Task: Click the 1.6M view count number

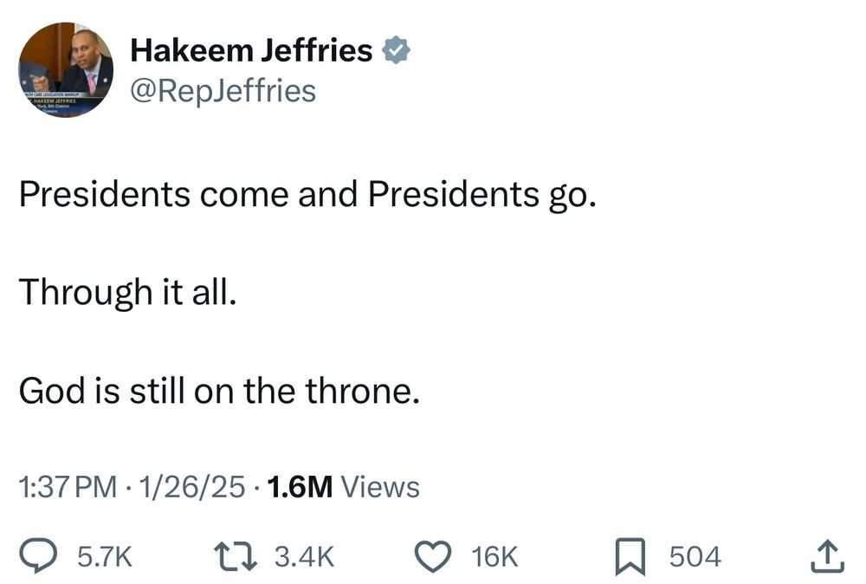Action: (x=301, y=487)
